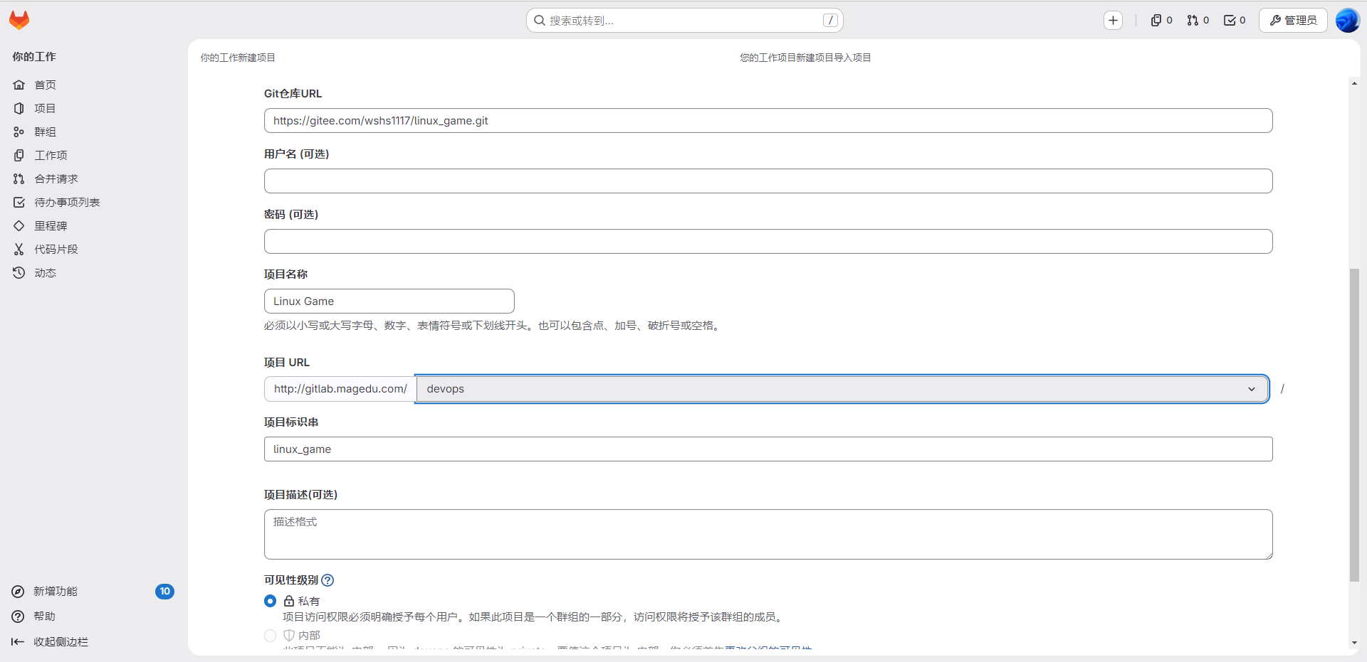Click the search magnifier icon
1367x662 pixels.
pyautogui.click(x=540, y=21)
